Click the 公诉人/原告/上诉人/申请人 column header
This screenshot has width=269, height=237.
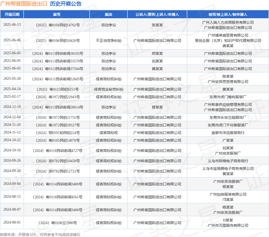[157, 14]
